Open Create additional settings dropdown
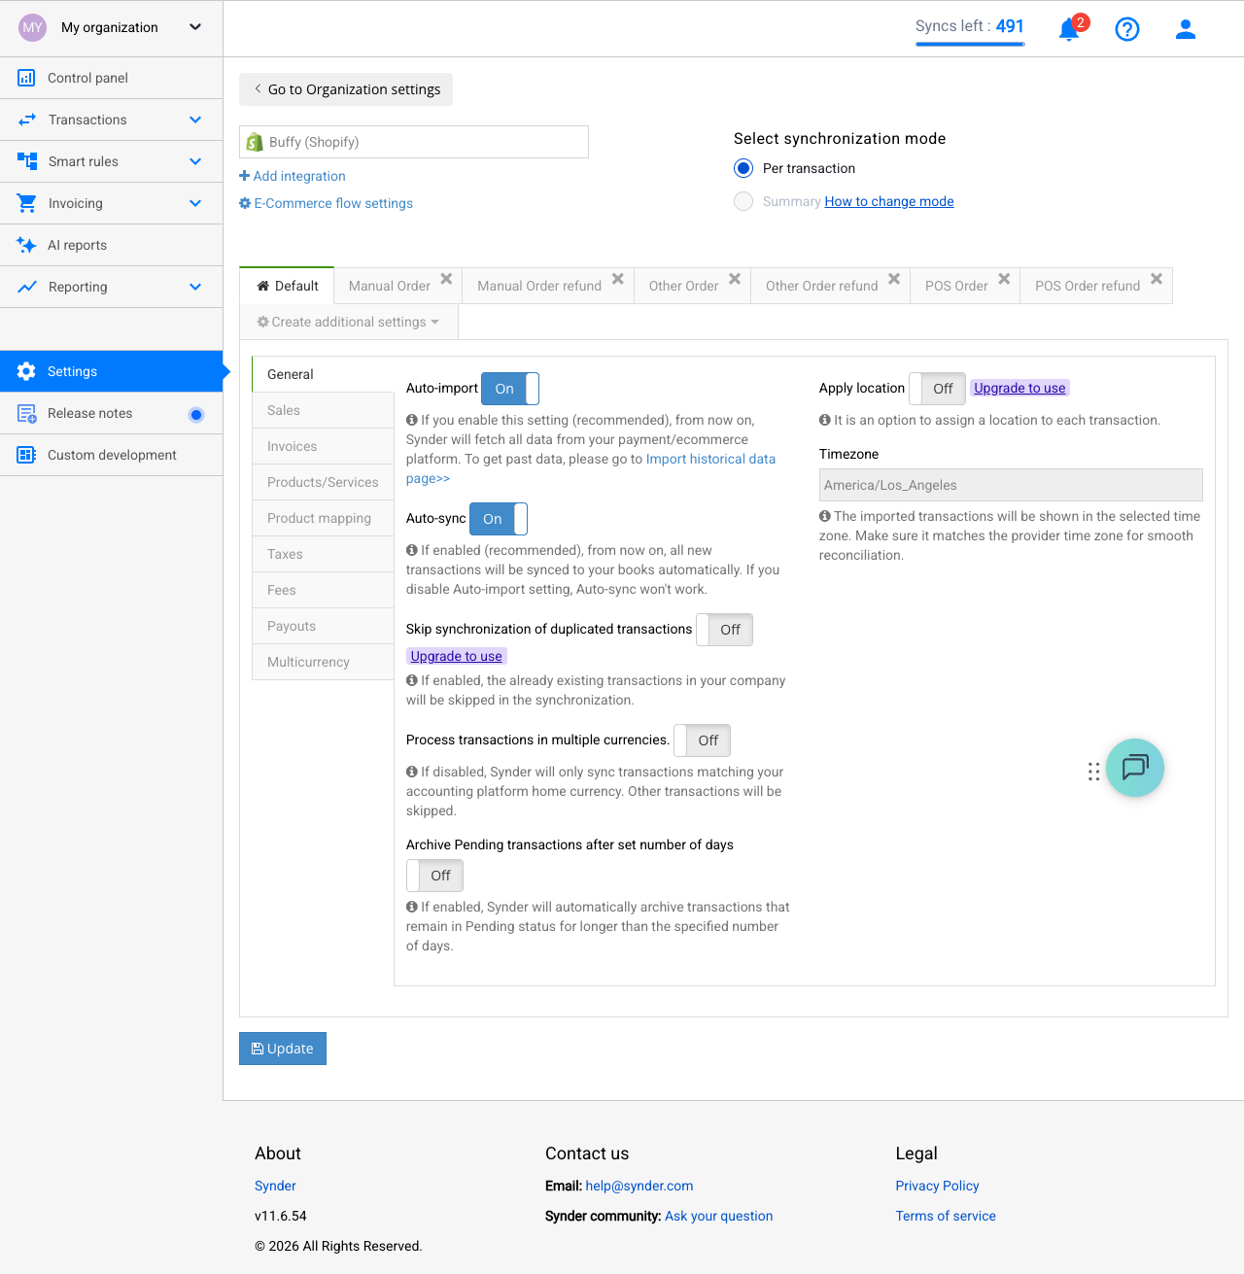 [347, 322]
